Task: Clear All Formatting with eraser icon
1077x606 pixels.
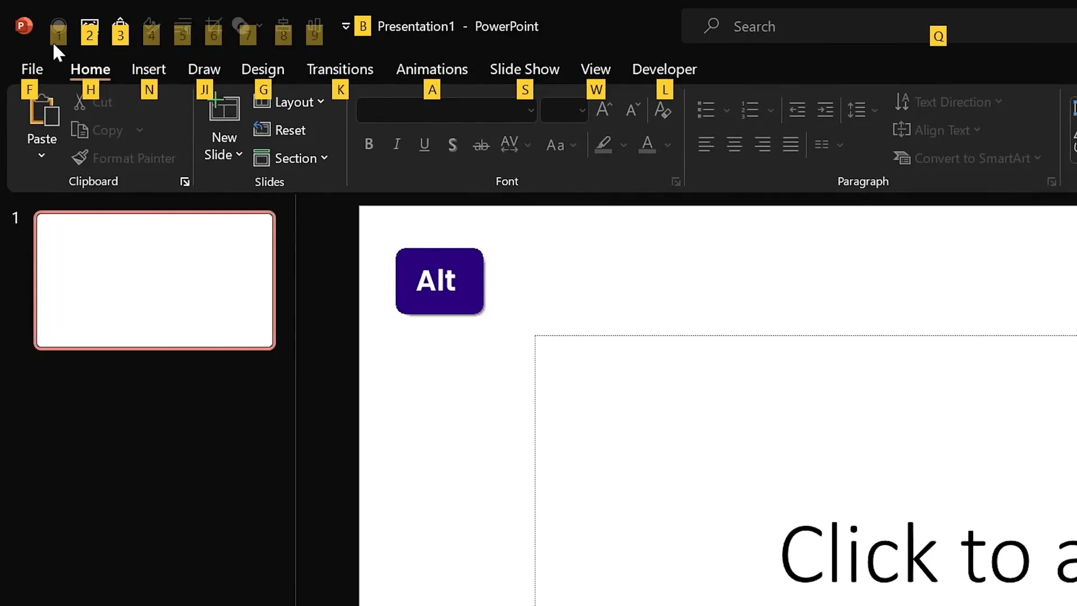Action: tap(663, 109)
